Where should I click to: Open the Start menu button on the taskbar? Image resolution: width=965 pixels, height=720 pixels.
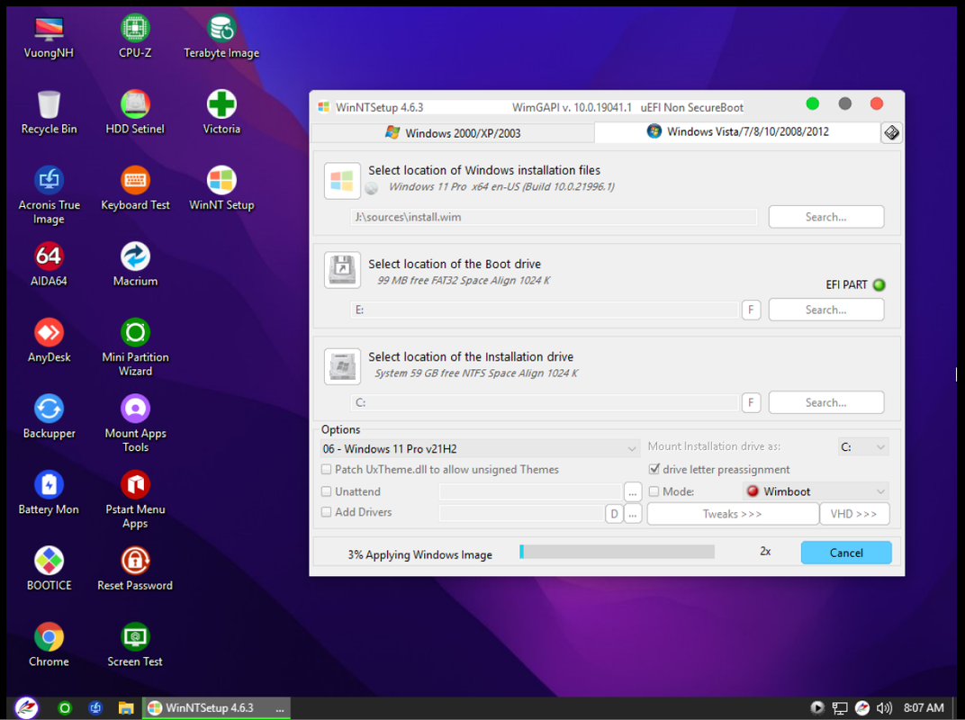(26, 707)
